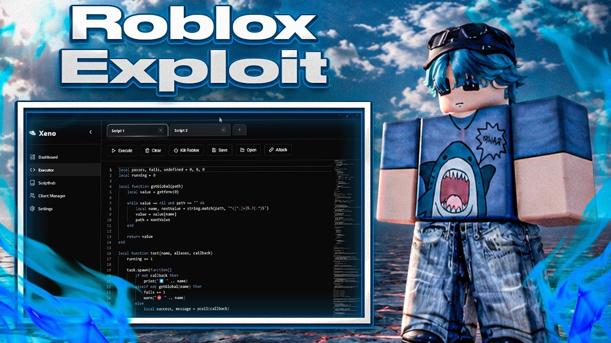Click the 'running += 1' line
611x343 pixels.
(139, 259)
